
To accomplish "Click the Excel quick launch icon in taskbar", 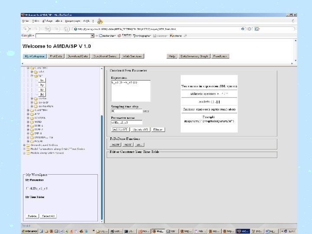I will [x=66, y=231].
